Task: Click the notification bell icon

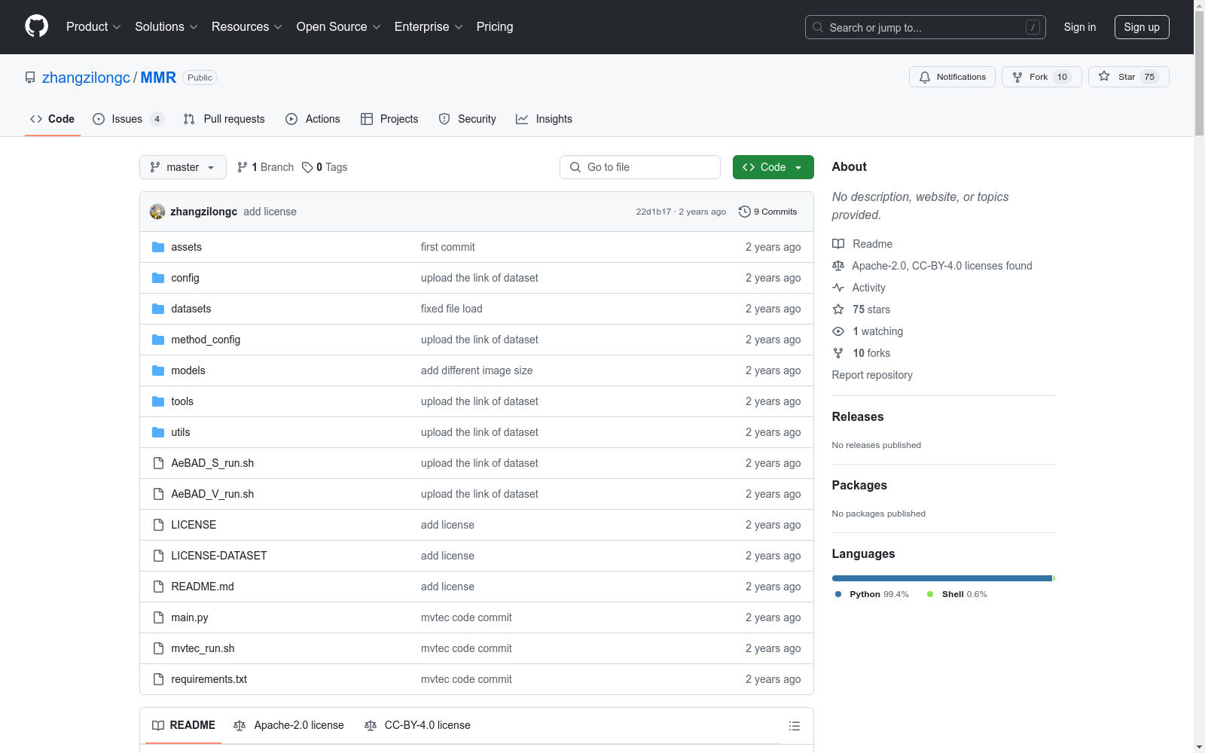Action: click(x=925, y=77)
